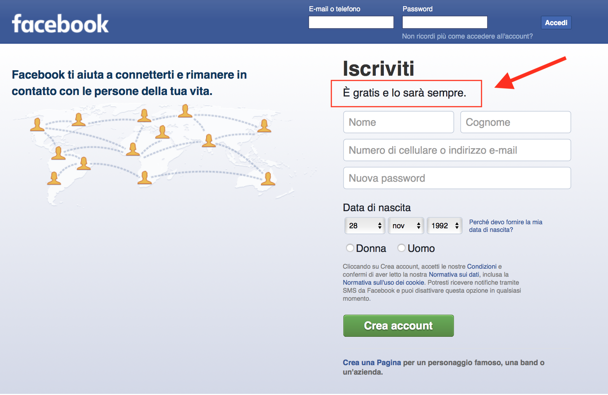Click the Cognome input field

click(515, 122)
